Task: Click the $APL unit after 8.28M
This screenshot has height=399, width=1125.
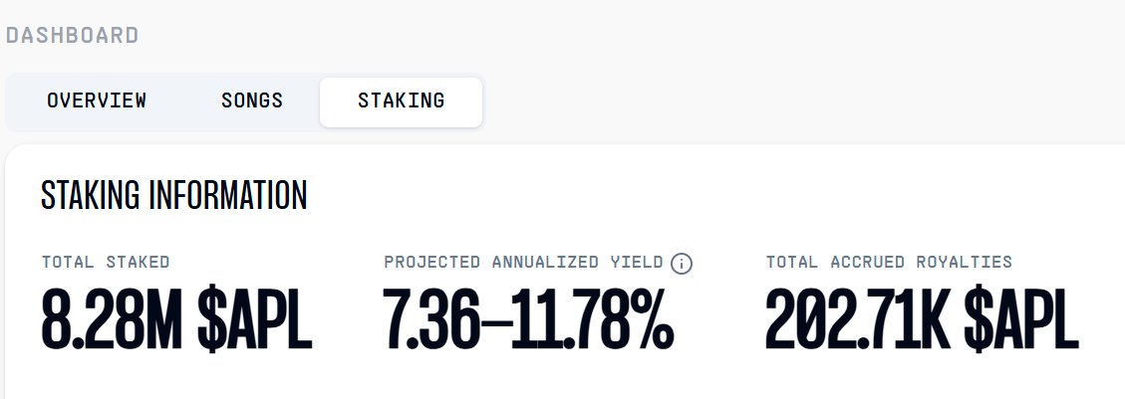Action: click(255, 319)
